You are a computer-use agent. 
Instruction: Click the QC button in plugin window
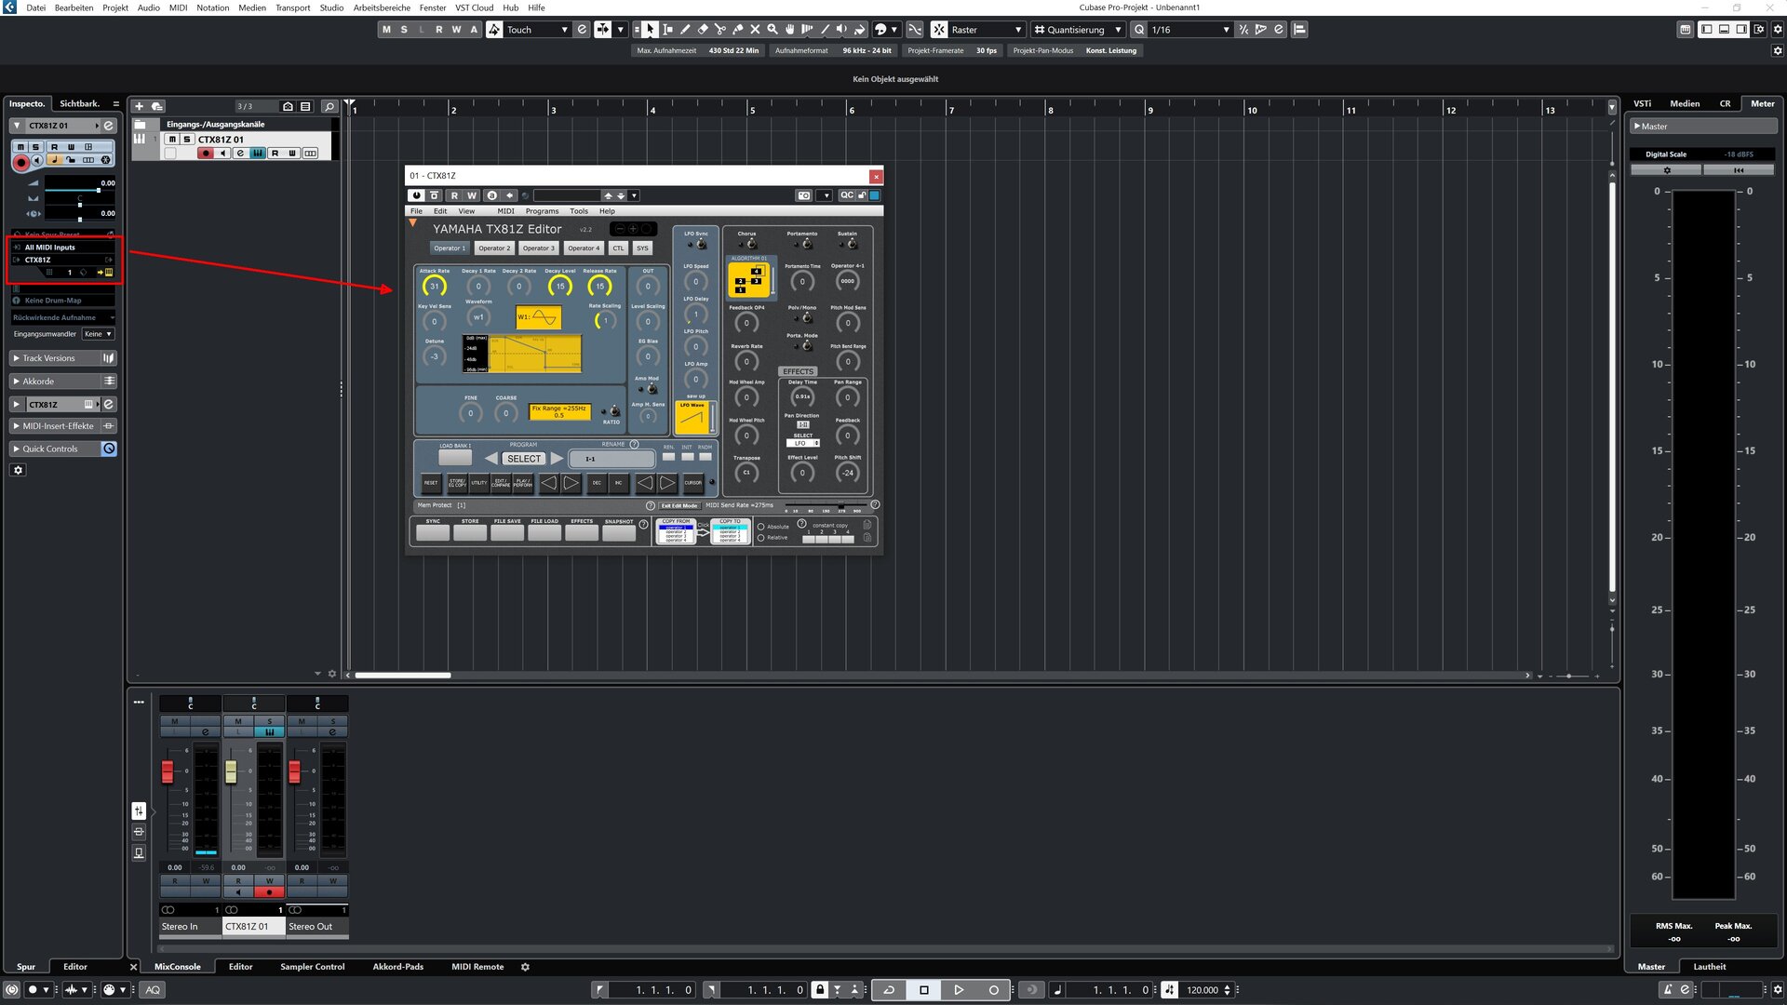coord(846,195)
